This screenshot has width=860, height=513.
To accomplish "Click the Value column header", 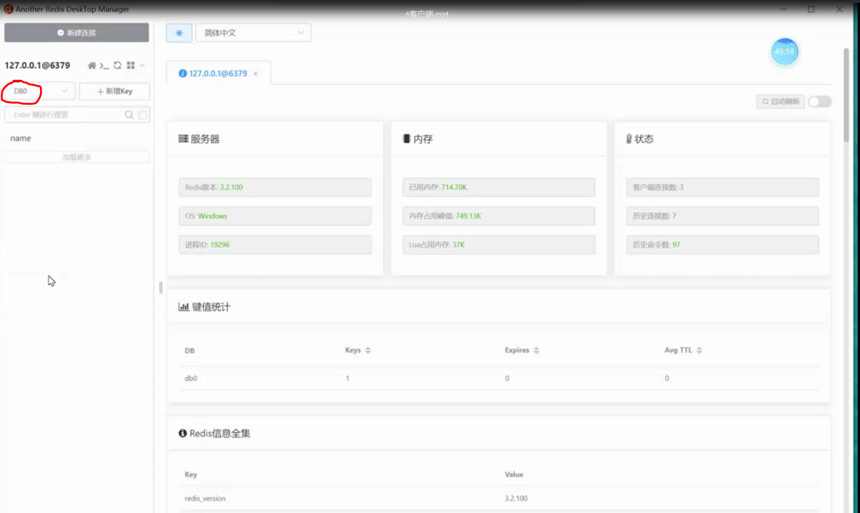I will 514,475.
